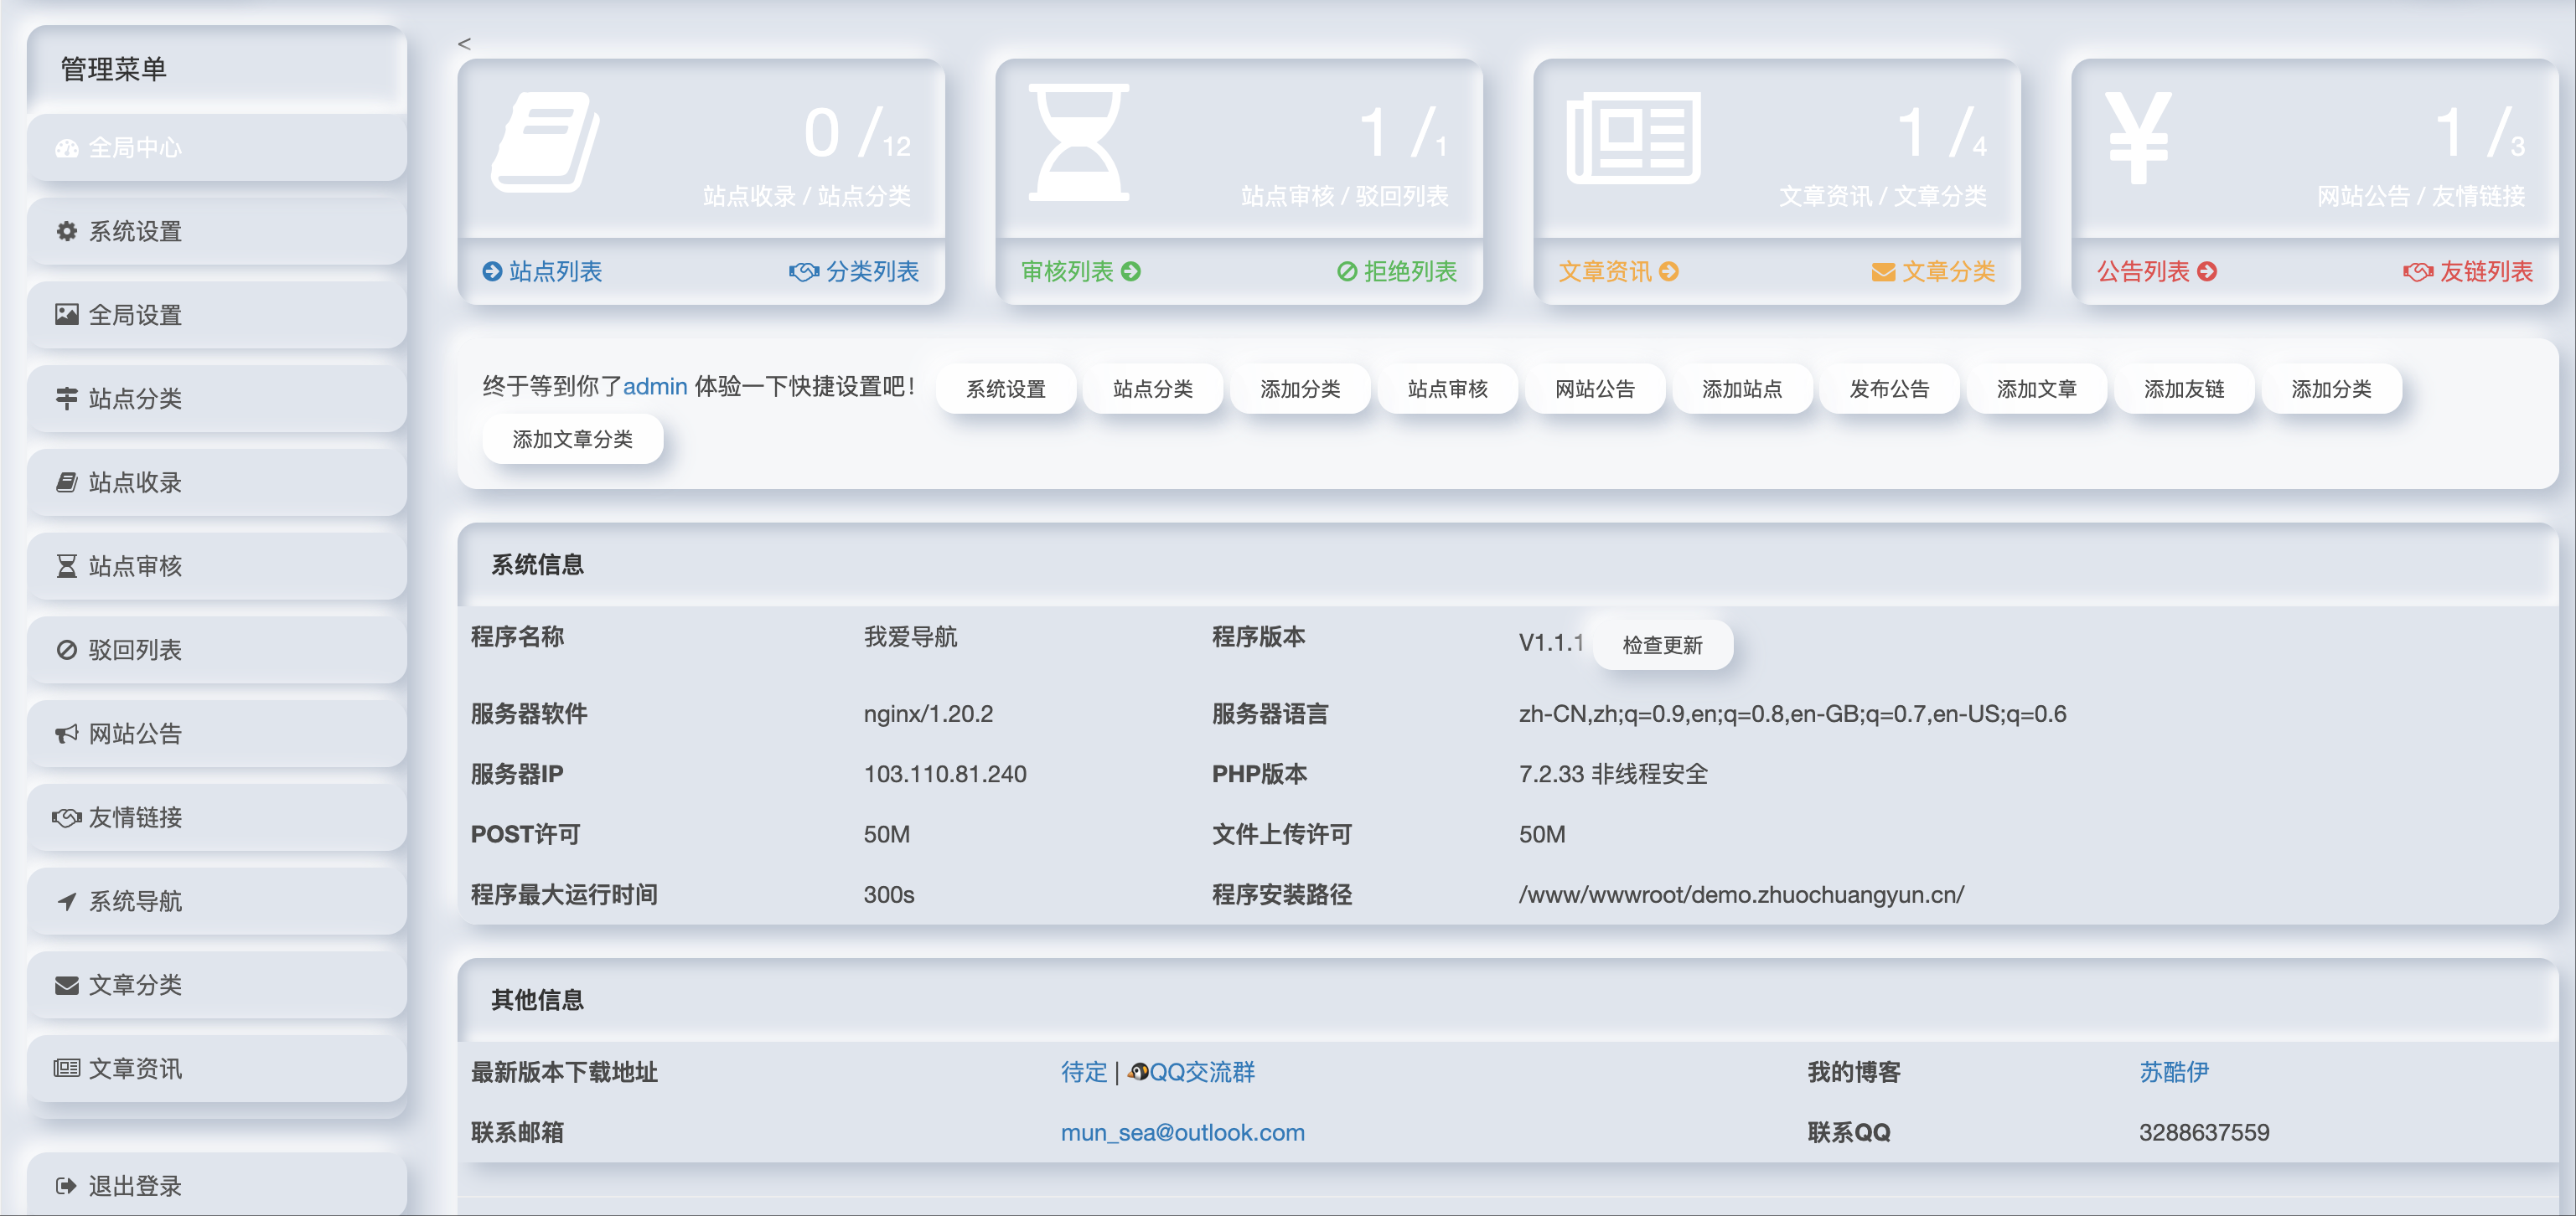
Task: Click the 添加文章分类 quick button
Action: click(573, 440)
